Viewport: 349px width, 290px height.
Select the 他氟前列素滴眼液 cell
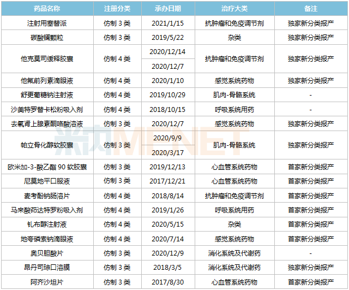[x=46, y=80]
